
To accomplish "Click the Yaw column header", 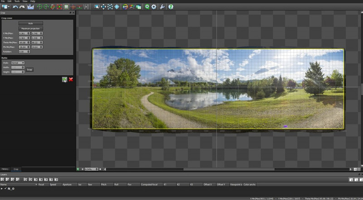I will coord(94,185).
